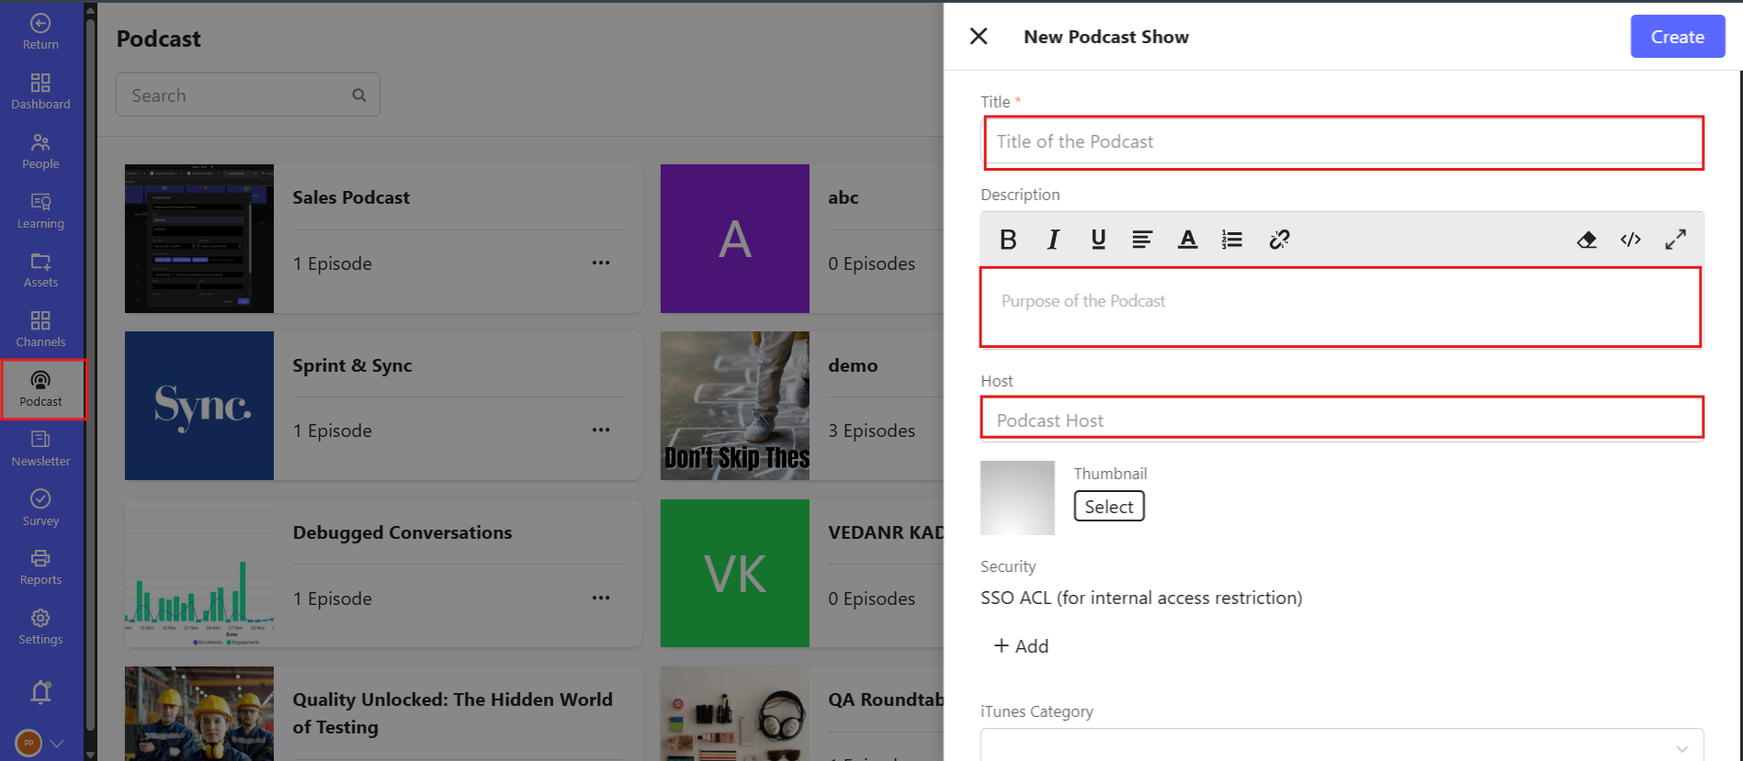Open the Settings section
This screenshot has height=761, width=1743.
coord(40,627)
